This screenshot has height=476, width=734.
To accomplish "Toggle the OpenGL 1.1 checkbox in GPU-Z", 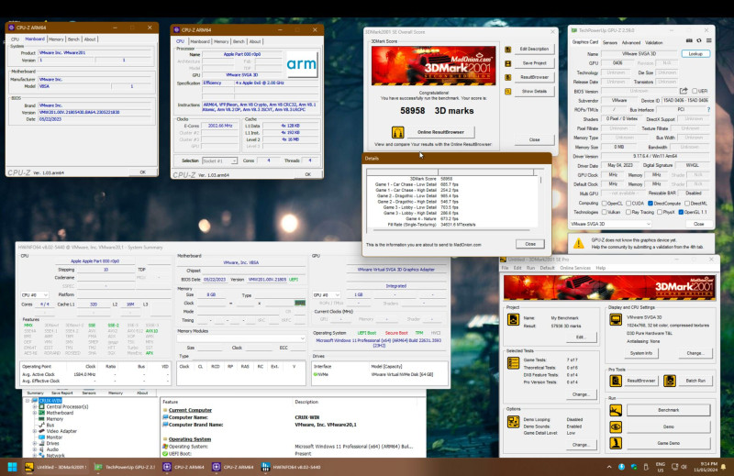I will point(681,212).
